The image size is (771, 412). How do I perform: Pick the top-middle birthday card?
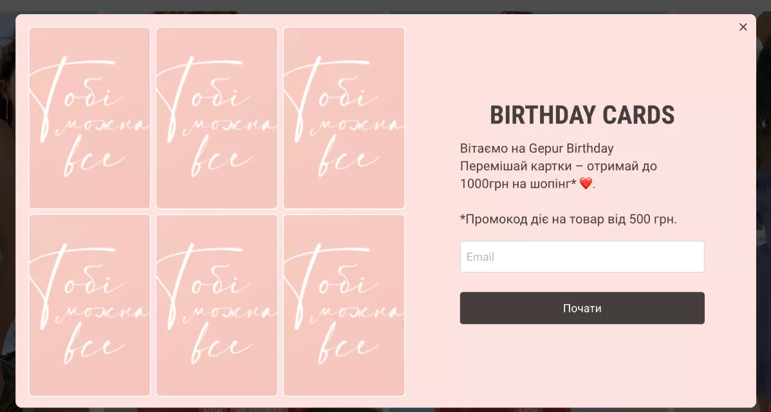[x=217, y=118]
